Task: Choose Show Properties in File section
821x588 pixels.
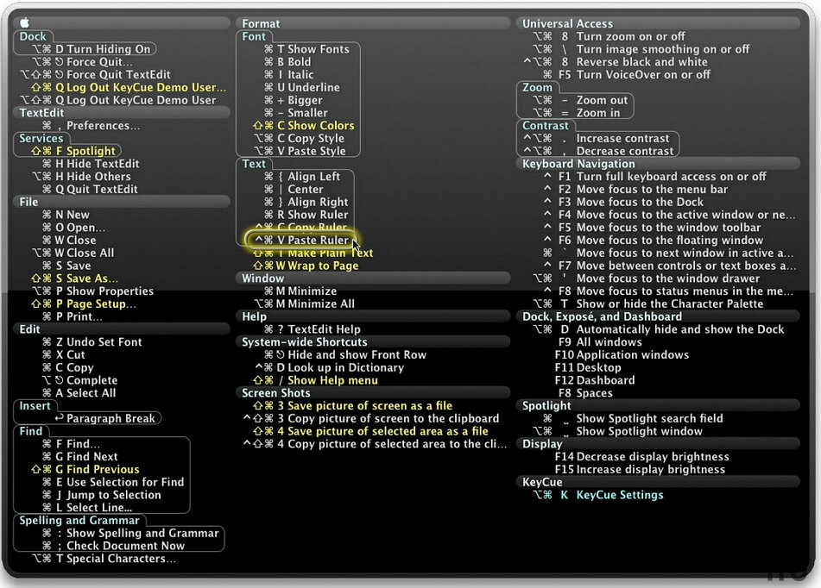Action: point(92,291)
